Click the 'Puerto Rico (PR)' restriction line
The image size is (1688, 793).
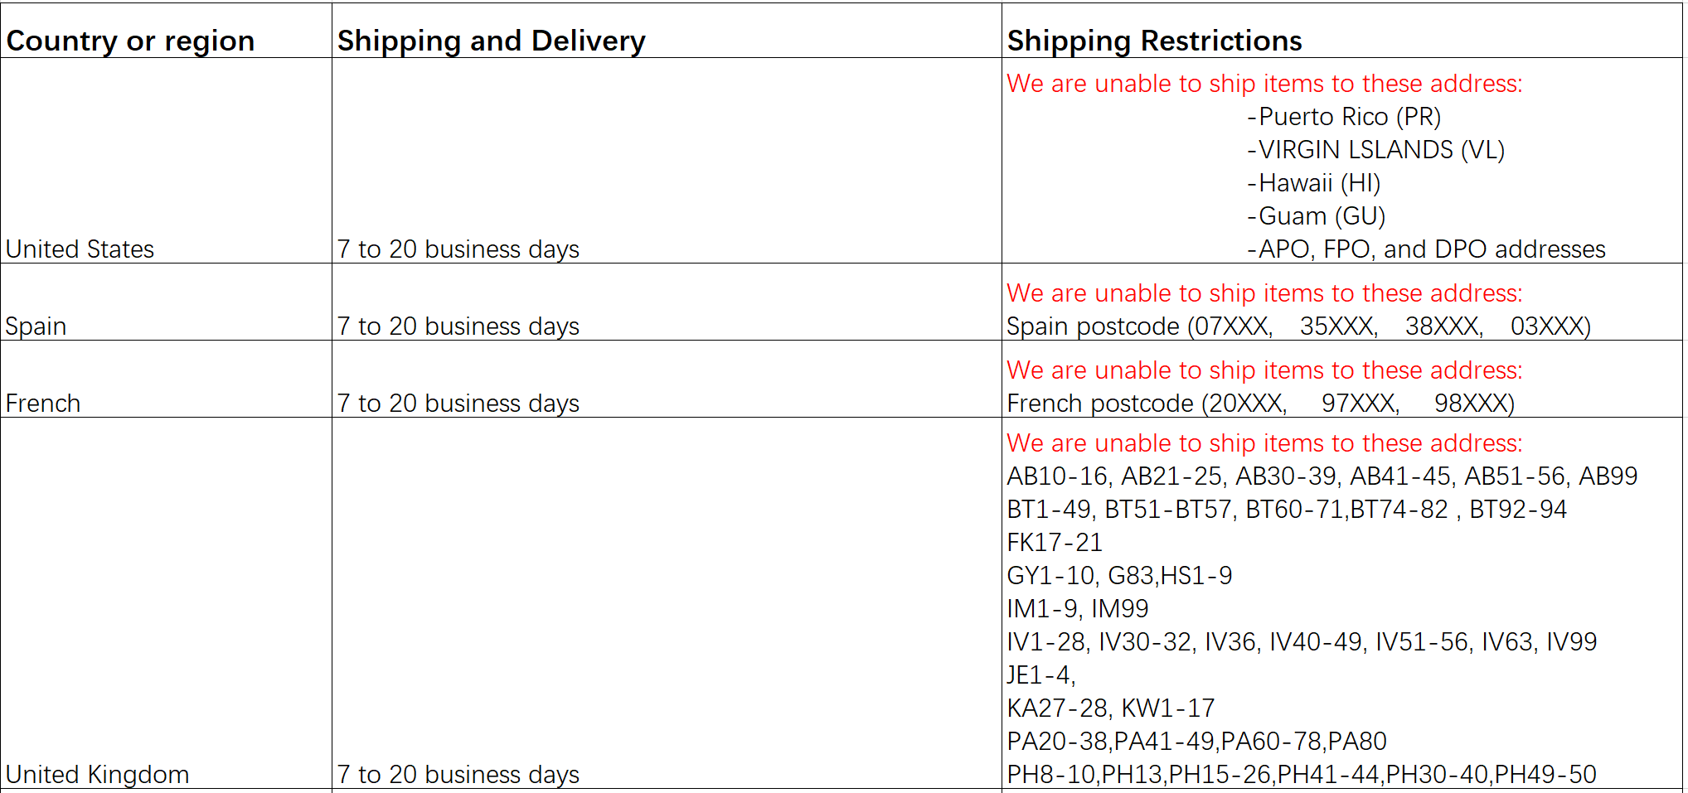click(x=1344, y=117)
